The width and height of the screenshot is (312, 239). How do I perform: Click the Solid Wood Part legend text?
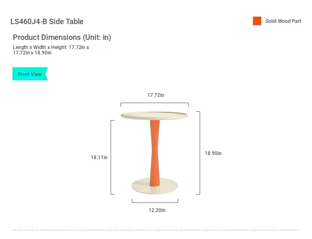(x=283, y=21)
